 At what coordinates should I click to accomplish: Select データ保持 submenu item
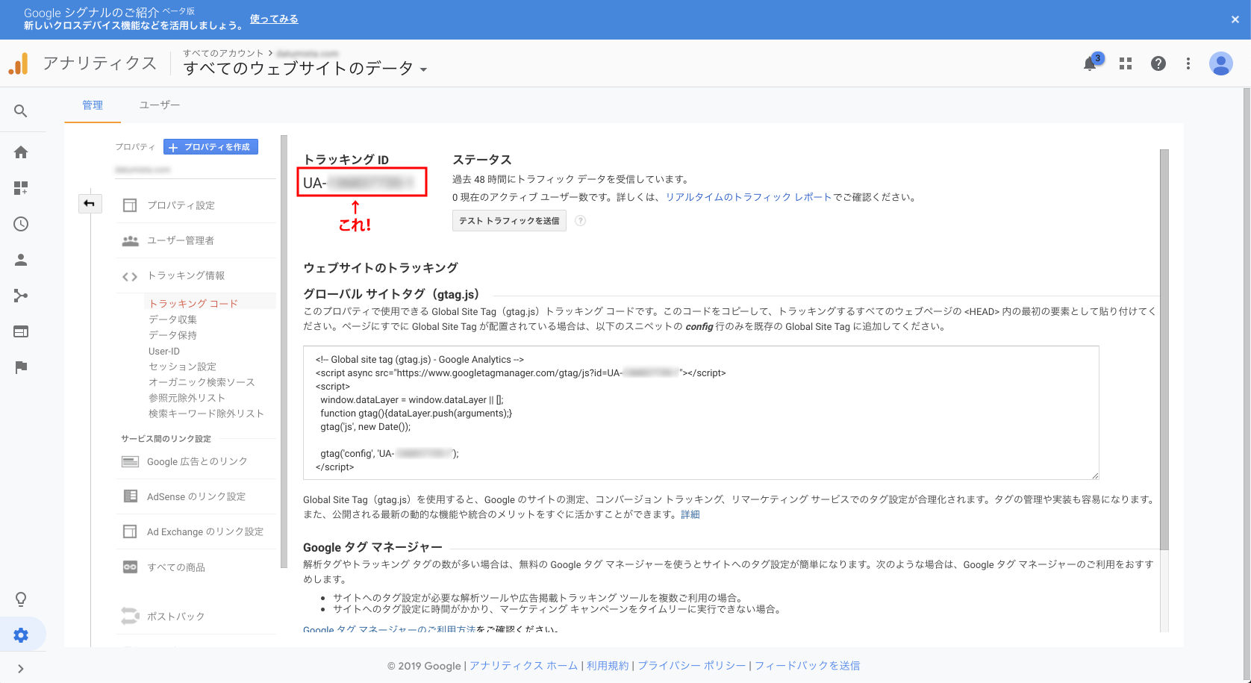click(172, 335)
